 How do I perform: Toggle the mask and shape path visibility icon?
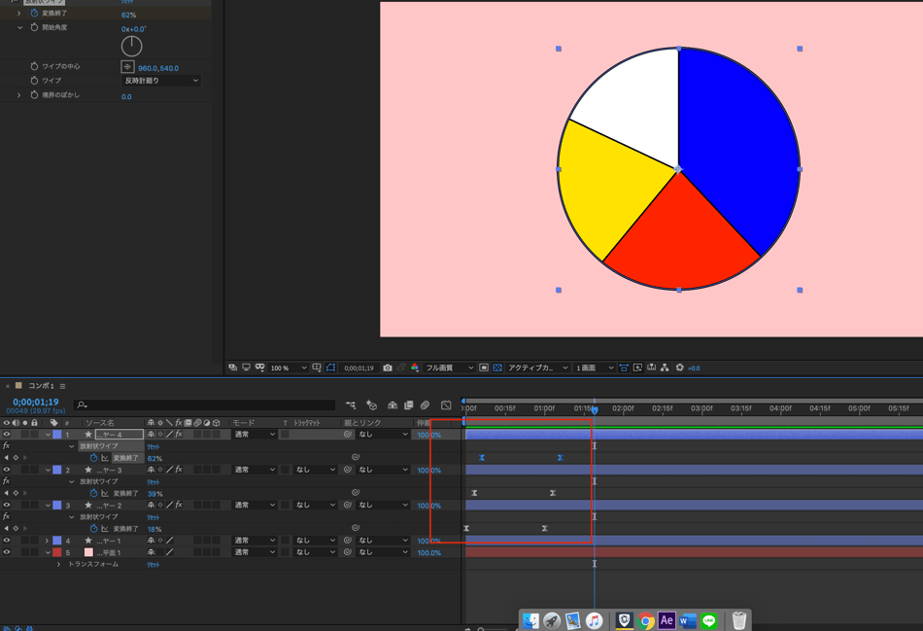point(331,368)
